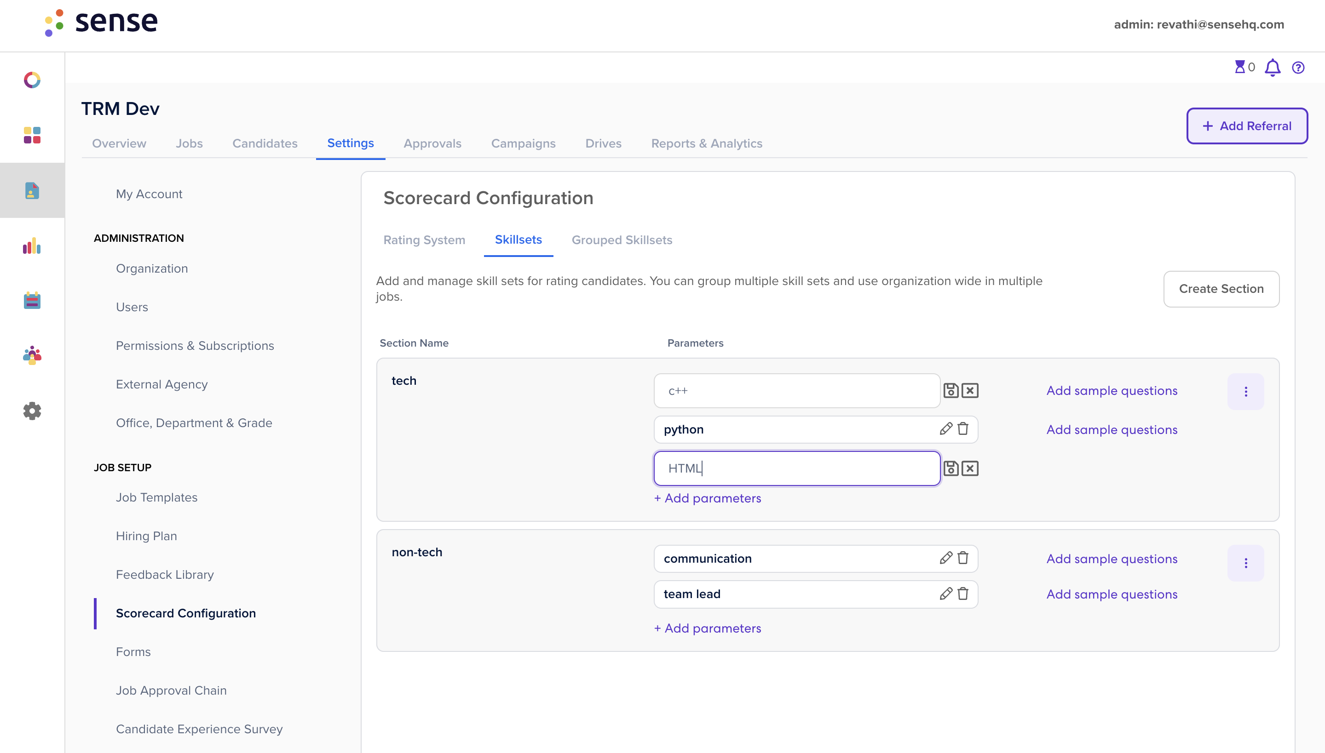1325x753 pixels.
Task: Switch to the Candidates tab
Action: (x=265, y=143)
